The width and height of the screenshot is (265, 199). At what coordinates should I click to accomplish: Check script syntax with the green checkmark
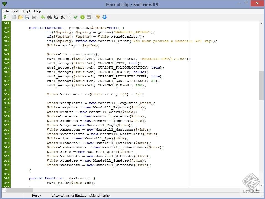pos(75,17)
